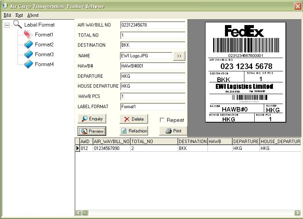This screenshot has width=303, height=219.
Task: Click the application icon in title bar
Action: point(5,6)
